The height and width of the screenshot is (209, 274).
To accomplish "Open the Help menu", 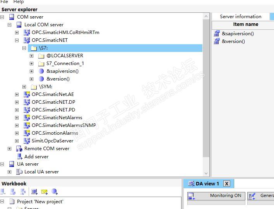I will click(19, 2).
